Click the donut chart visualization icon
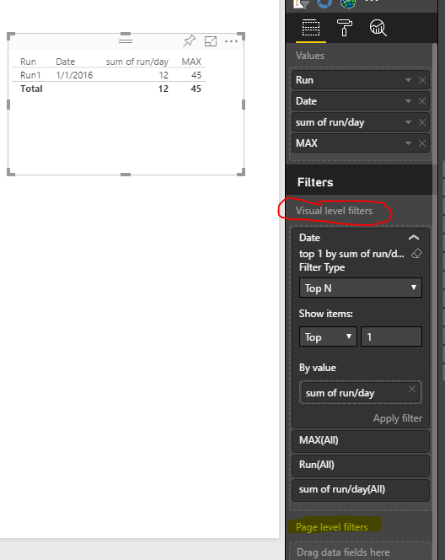Screen dimensions: 445x560 coord(324,3)
